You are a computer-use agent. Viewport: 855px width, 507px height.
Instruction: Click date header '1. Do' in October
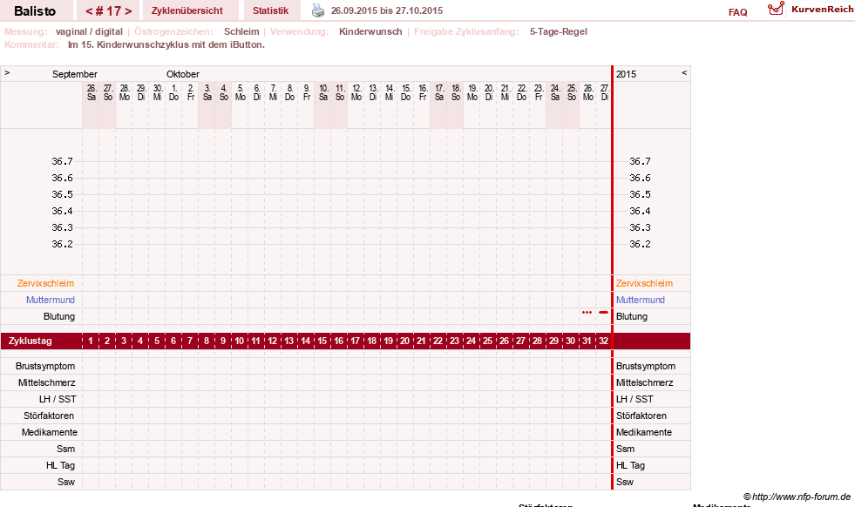(173, 92)
